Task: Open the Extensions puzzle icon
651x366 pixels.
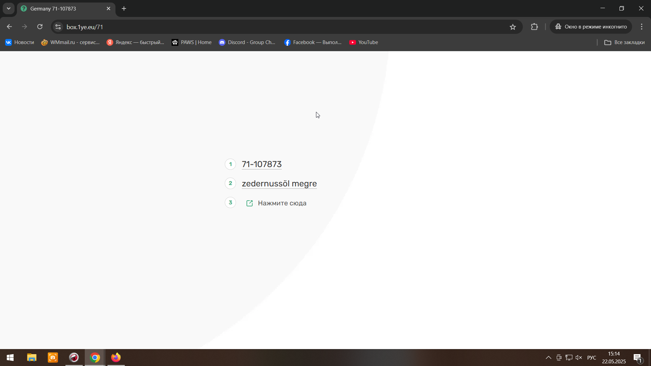Action: (534, 27)
